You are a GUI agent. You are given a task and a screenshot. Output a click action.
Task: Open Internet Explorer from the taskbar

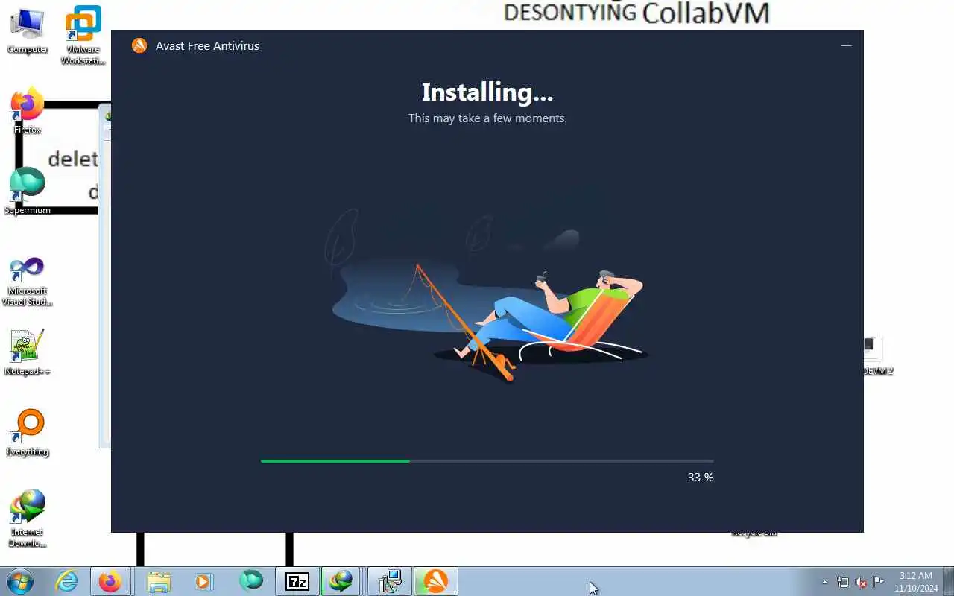pyautogui.click(x=67, y=581)
